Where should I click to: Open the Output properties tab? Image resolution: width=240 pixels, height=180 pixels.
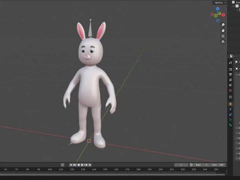[230, 74]
